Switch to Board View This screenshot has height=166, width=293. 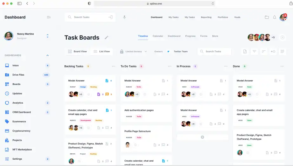click(77, 51)
